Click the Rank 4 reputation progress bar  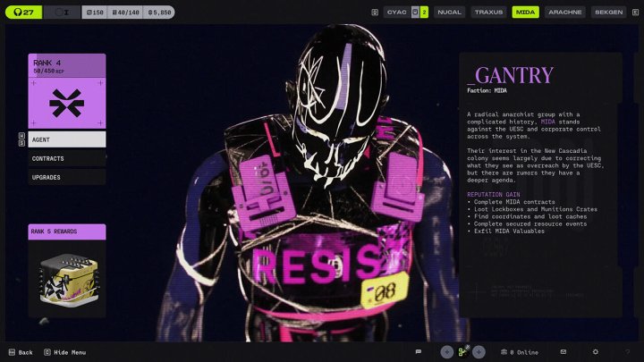tap(67, 65)
